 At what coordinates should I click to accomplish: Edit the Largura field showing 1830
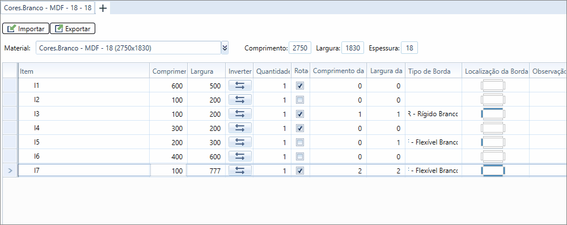pos(353,48)
